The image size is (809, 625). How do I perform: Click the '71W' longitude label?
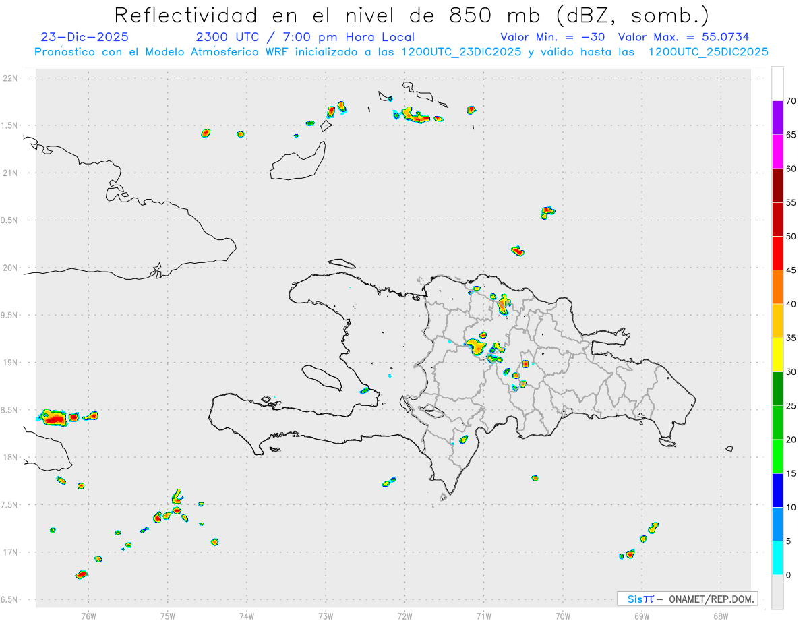tap(483, 616)
